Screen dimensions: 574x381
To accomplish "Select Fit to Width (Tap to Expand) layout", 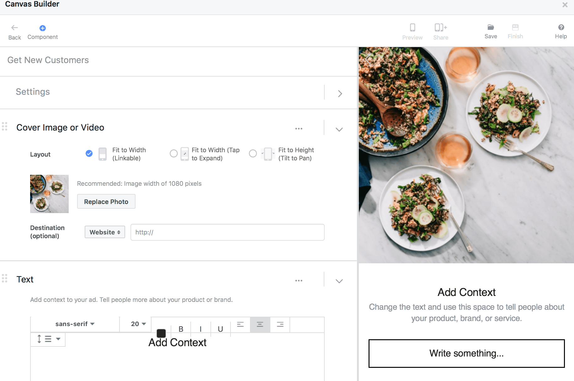I will point(173,153).
